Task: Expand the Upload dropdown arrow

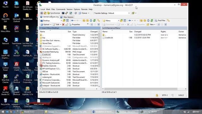Action: 51,24
